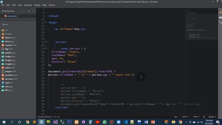Open about.jpg in the file tree
Viewport: 222px width, 125px height.
[9, 42]
